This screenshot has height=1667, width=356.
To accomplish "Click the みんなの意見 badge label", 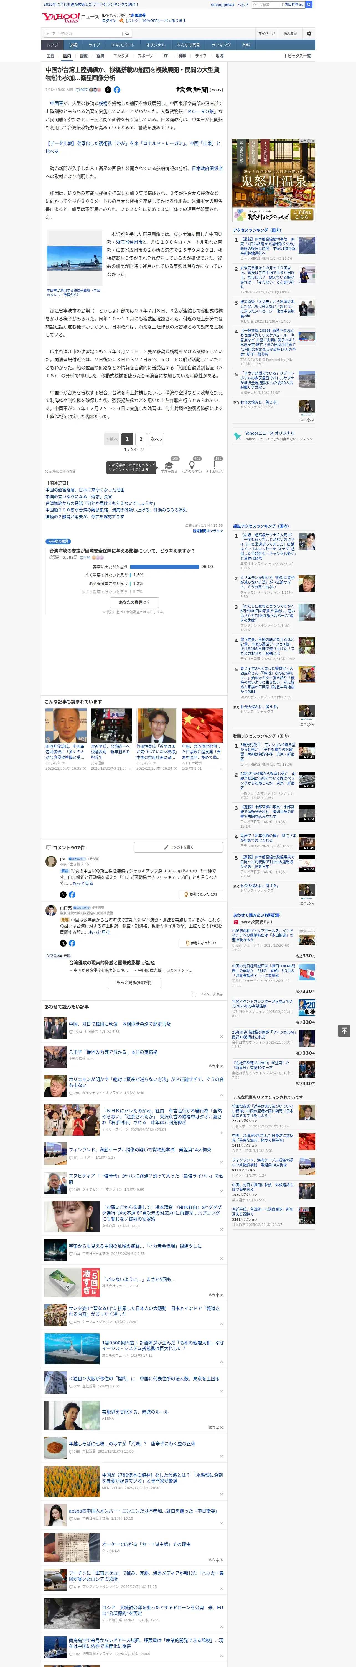I will coord(59,541).
